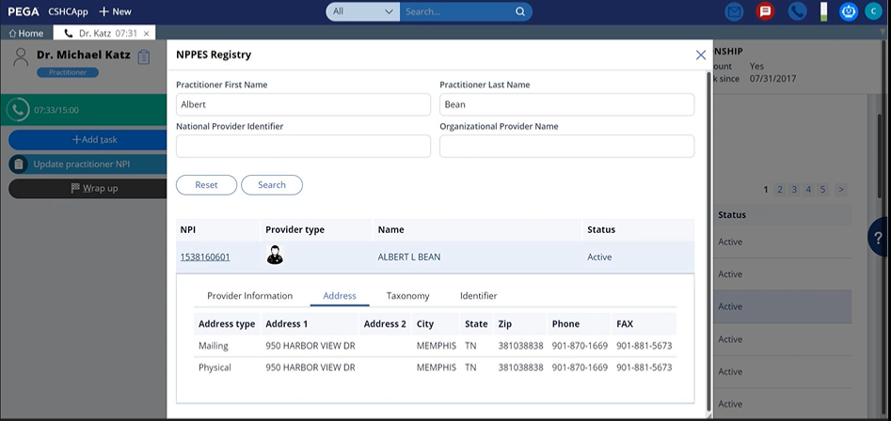891x421 pixels.
Task: Click the Practitioner badge label
Action: [68, 72]
